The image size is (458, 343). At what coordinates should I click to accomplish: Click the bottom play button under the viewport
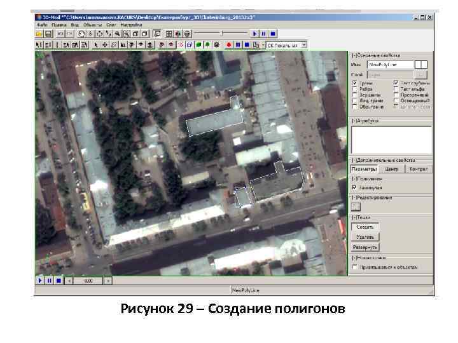pos(40,281)
